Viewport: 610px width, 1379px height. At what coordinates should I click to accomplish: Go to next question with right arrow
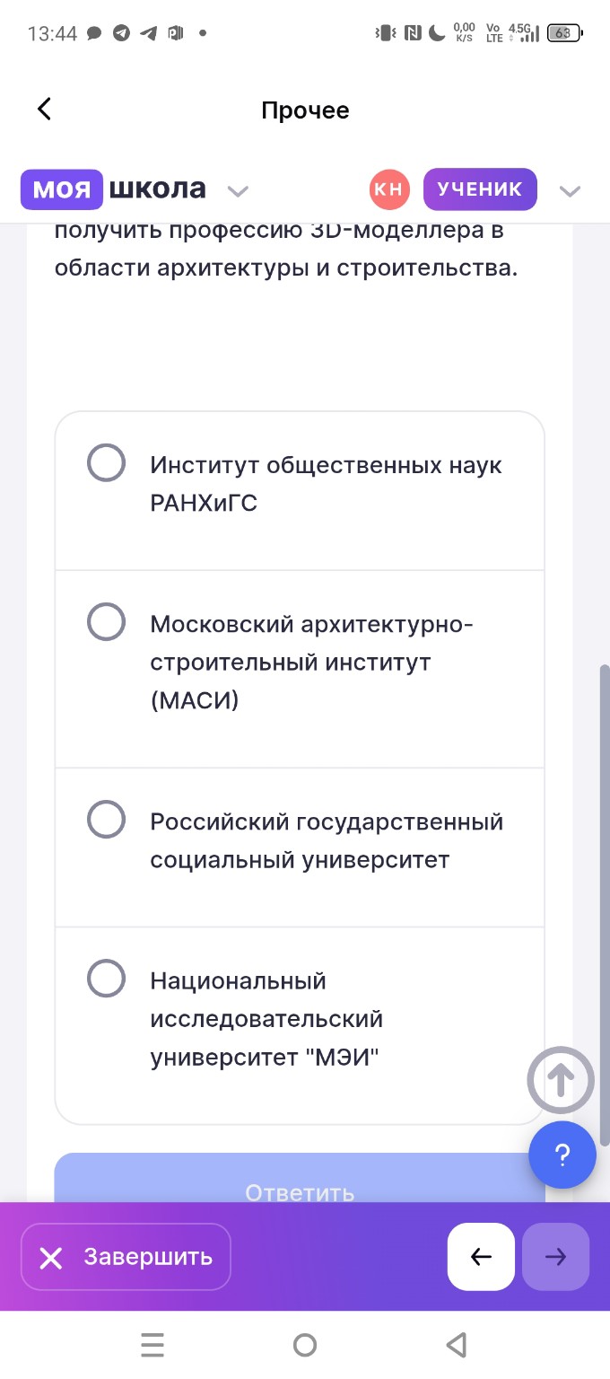coord(555,1257)
